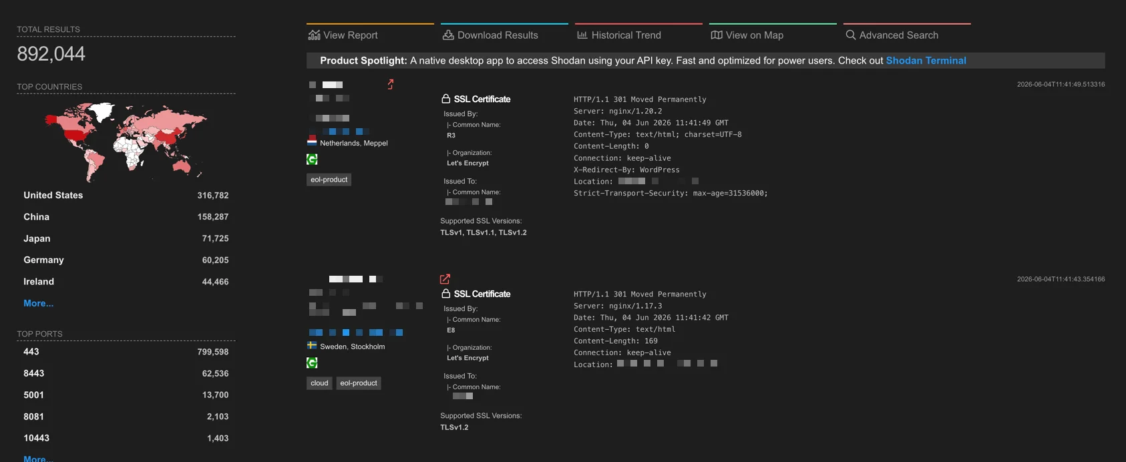1126x462 pixels.
Task: Click the X-Redirect-By: WordPress line
Action: (x=626, y=170)
